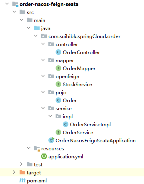
Task: Collapse the impl package chevron
Action: pyautogui.click(x=50, y=116)
